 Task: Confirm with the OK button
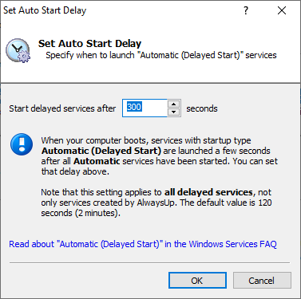pos(197,280)
